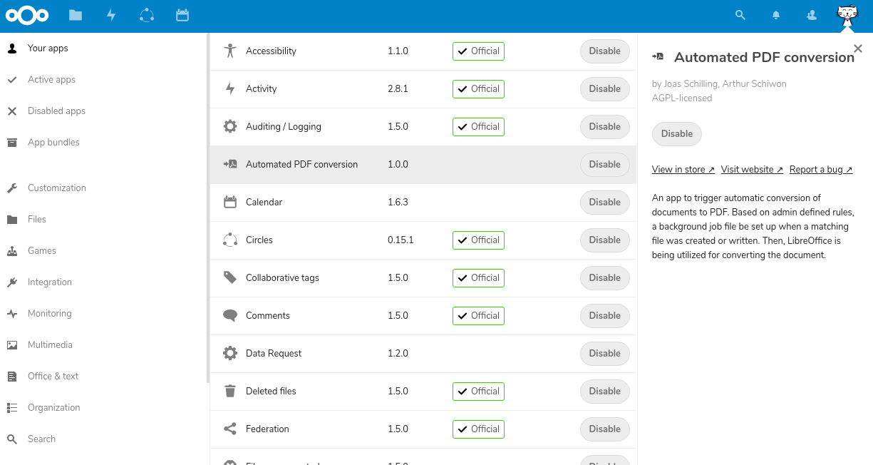The height and width of the screenshot is (465, 873).
Task: Open View in store link
Action: (x=683, y=170)
